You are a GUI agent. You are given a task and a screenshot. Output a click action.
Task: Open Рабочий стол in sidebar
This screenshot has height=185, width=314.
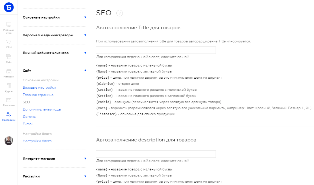(x=9, y=28)
